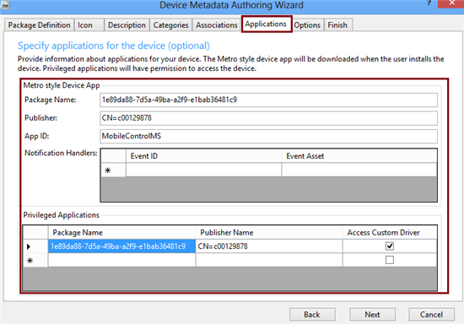Close the Device Metadata Authoring Wizard
This screenshot has width=464, height=324.
pyautogui.click(x=451, y=3)
